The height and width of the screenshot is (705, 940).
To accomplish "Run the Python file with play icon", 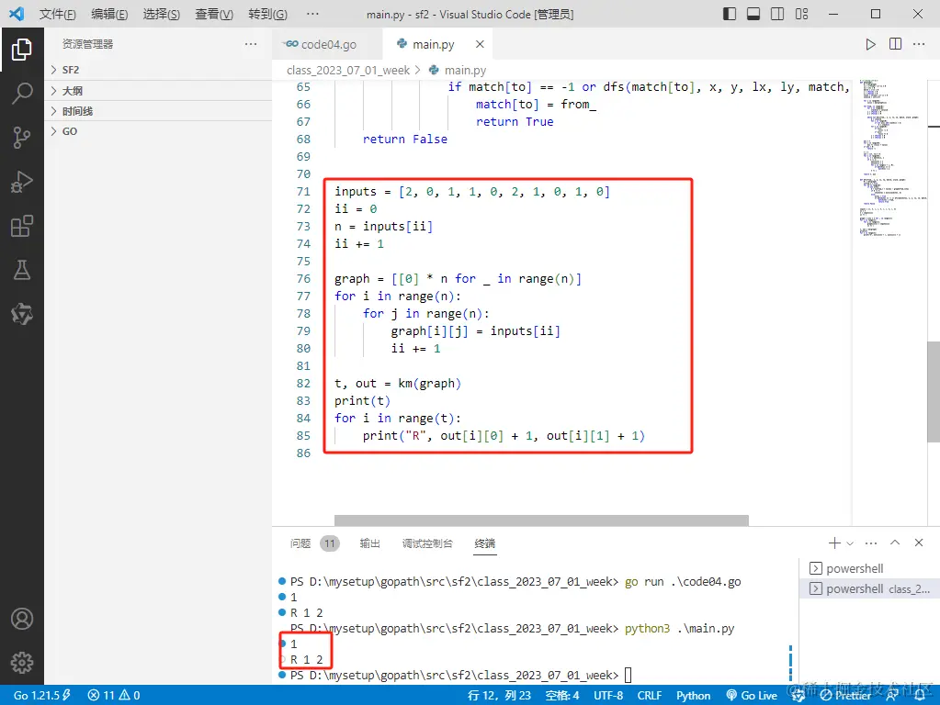I will tap(870, 44).
